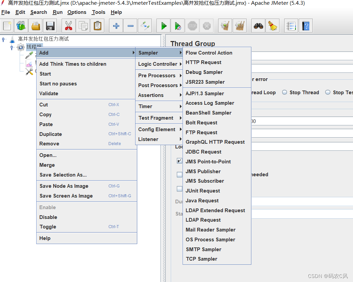This screenshot has height=282, width=353.
Task: Click the thread count input field
Action: tap(302, 121)
